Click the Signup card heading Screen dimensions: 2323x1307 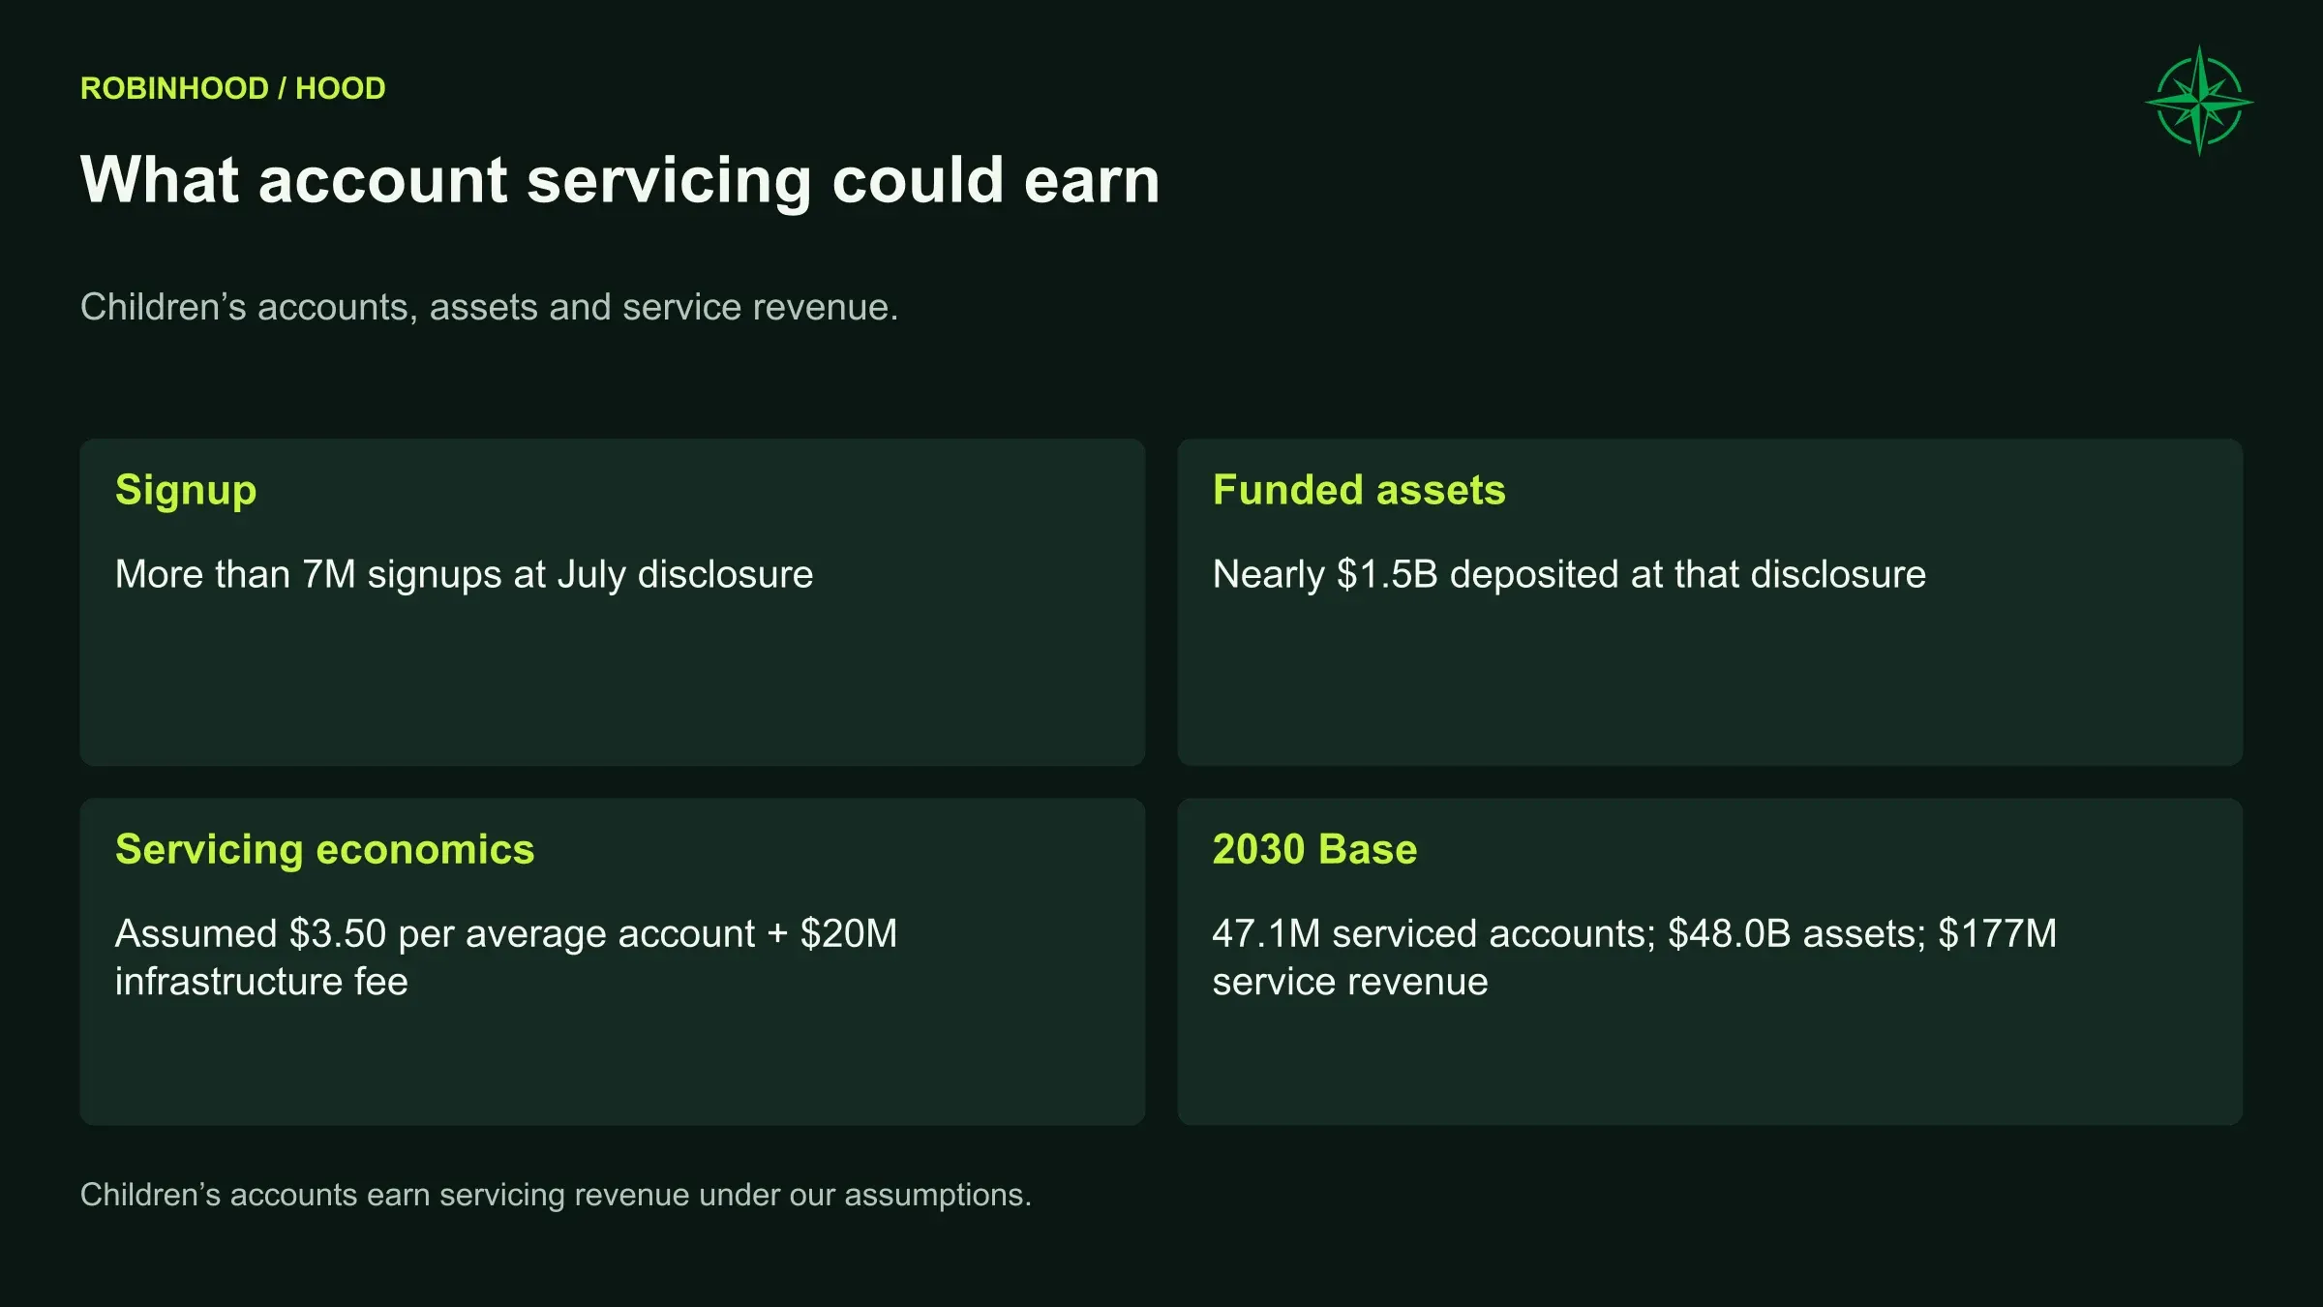coord(186,491)
